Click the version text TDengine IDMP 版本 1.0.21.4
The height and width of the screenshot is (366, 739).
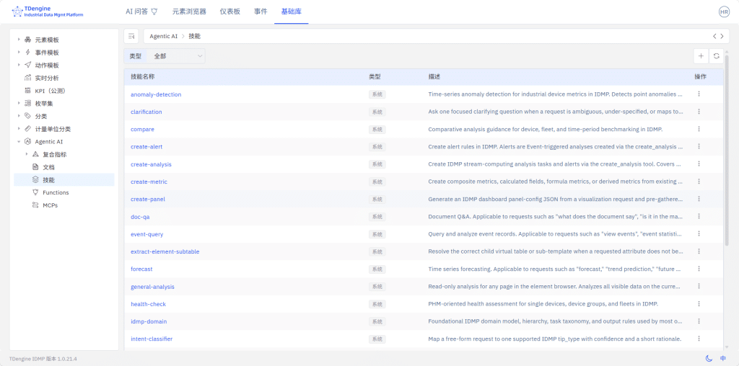point(43,359)
